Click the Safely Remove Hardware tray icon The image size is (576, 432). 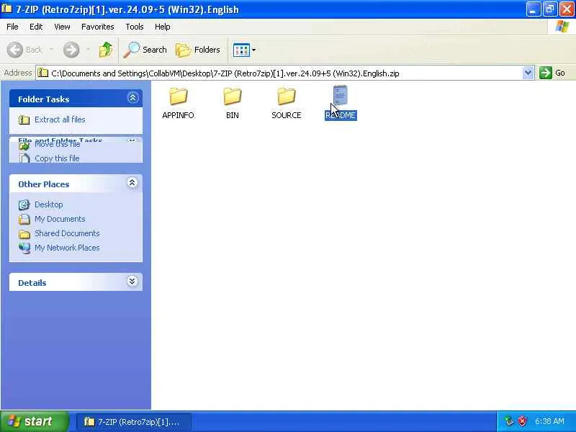[508, 421]
